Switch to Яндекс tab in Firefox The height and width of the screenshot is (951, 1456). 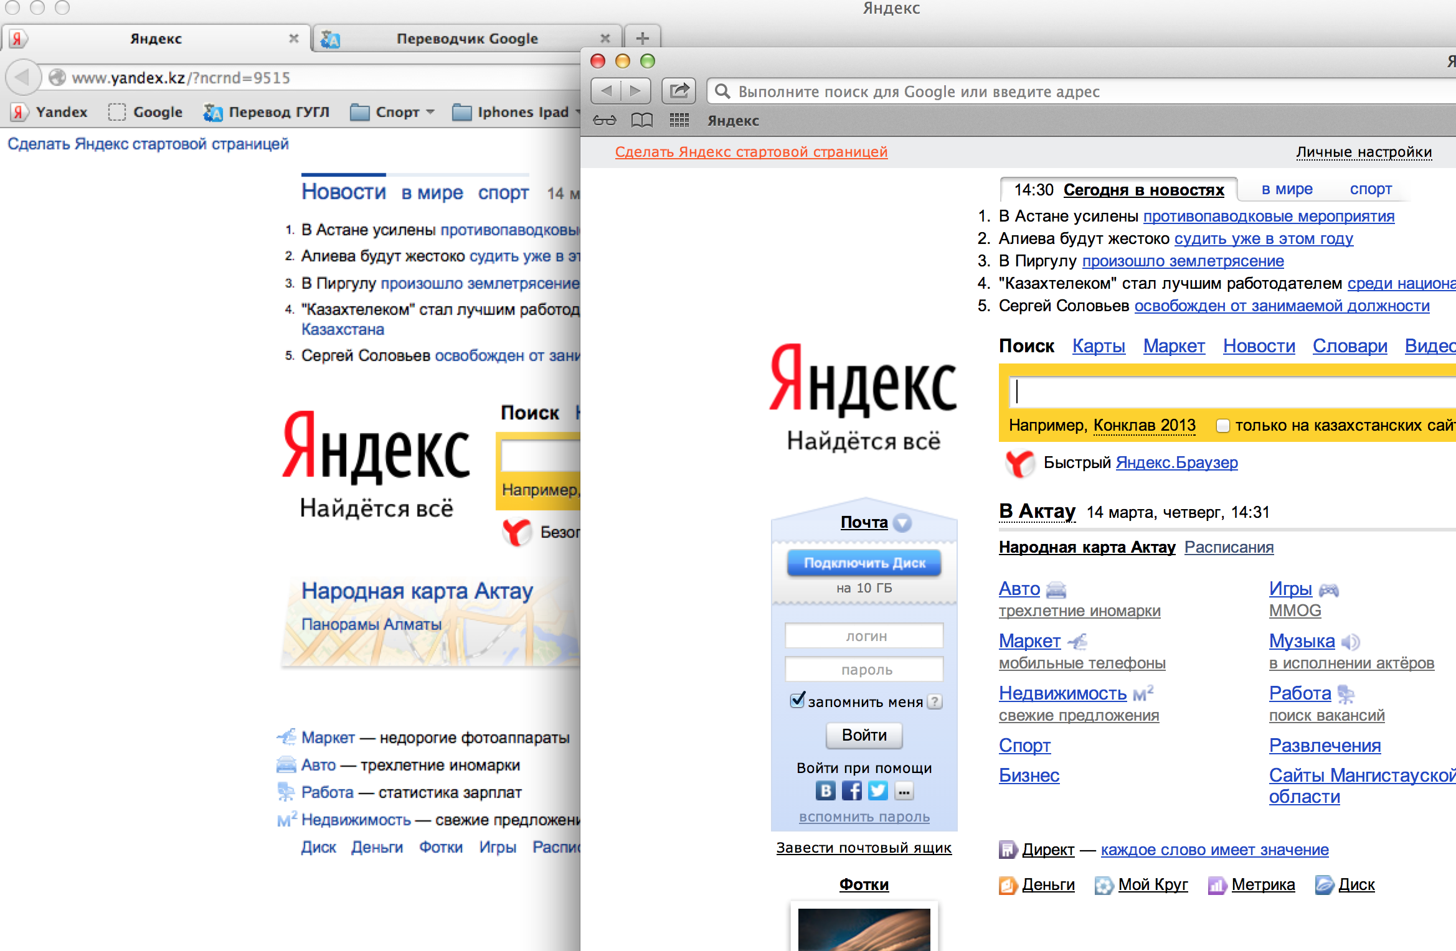pyautogui.click(x=156, y=39)
